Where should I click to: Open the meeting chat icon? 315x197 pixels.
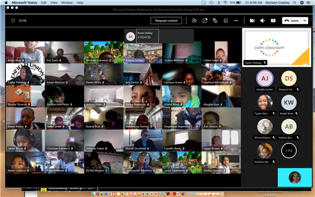[x=205, y=20]
